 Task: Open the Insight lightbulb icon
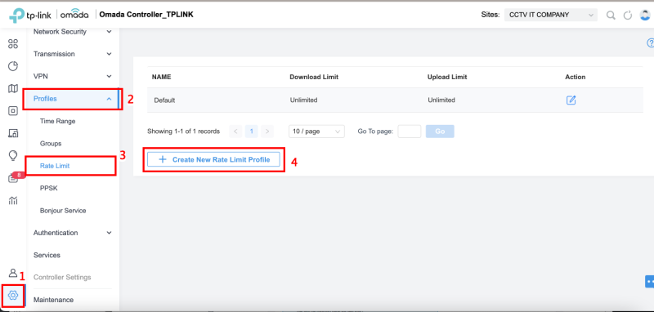pyautogui.click(x=13, y=155)
